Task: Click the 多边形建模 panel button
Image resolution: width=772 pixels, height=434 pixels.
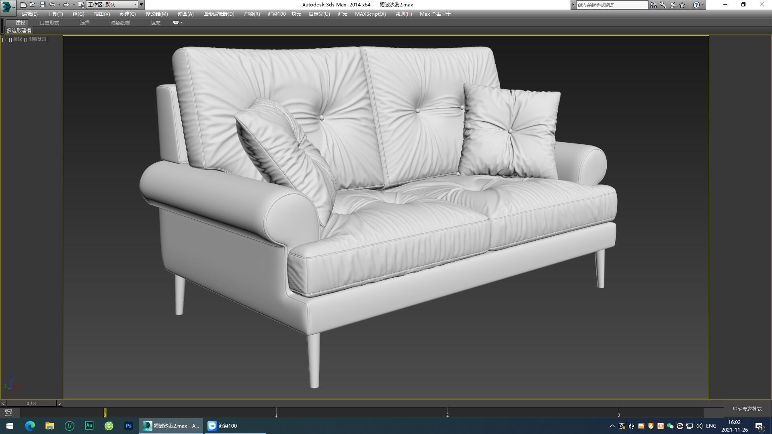Action: point(18,31)
